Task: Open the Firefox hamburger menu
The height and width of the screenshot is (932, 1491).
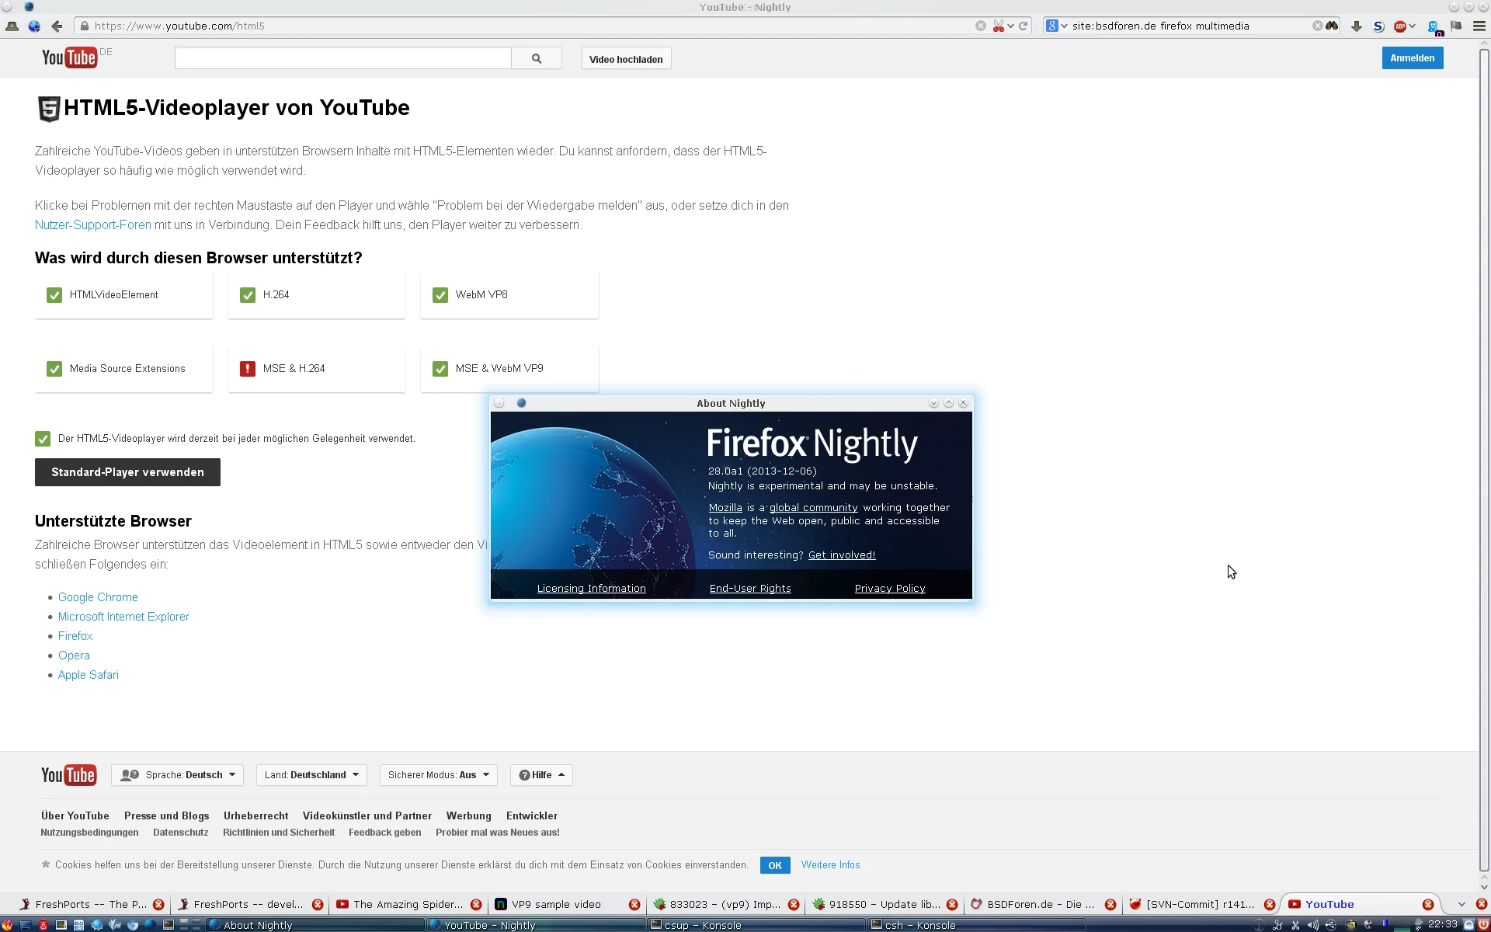Action: (1479, 26)
